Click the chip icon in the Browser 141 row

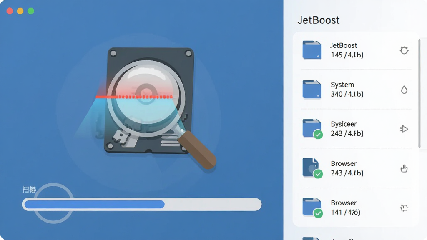point(404,208)
